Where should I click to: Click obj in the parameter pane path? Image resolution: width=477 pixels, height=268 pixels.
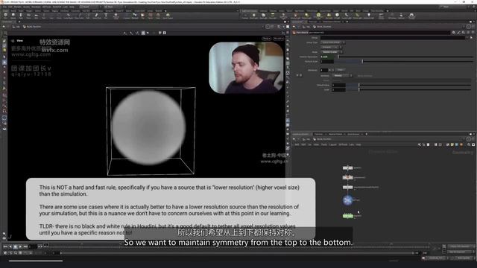(x=308, y=27)
